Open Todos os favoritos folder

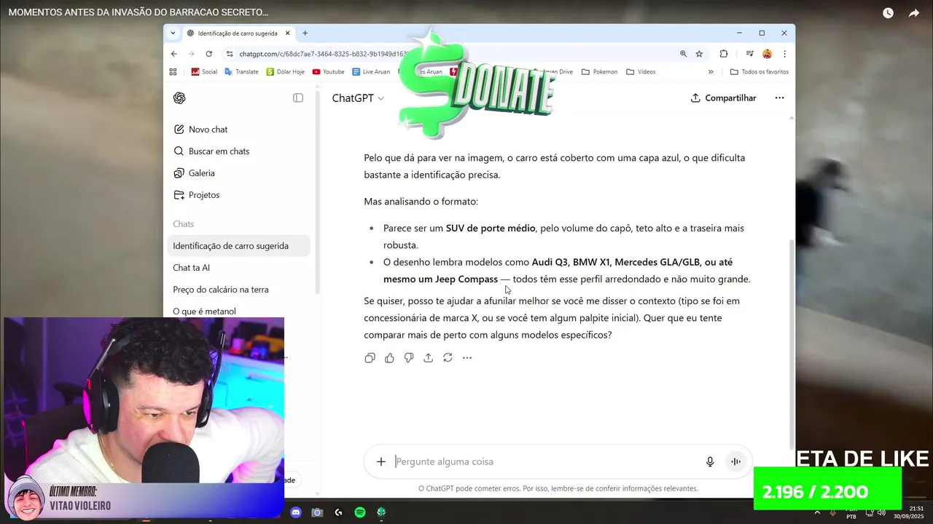tap(760, 72)
